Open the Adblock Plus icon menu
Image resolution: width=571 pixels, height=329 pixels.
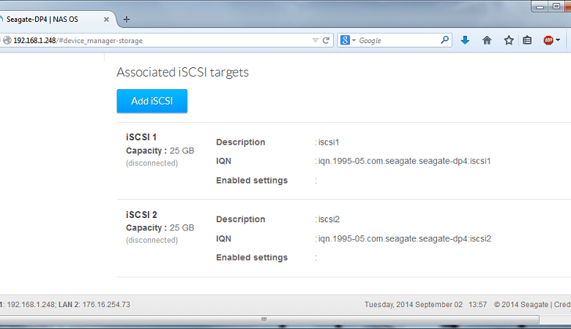point(551,40)
